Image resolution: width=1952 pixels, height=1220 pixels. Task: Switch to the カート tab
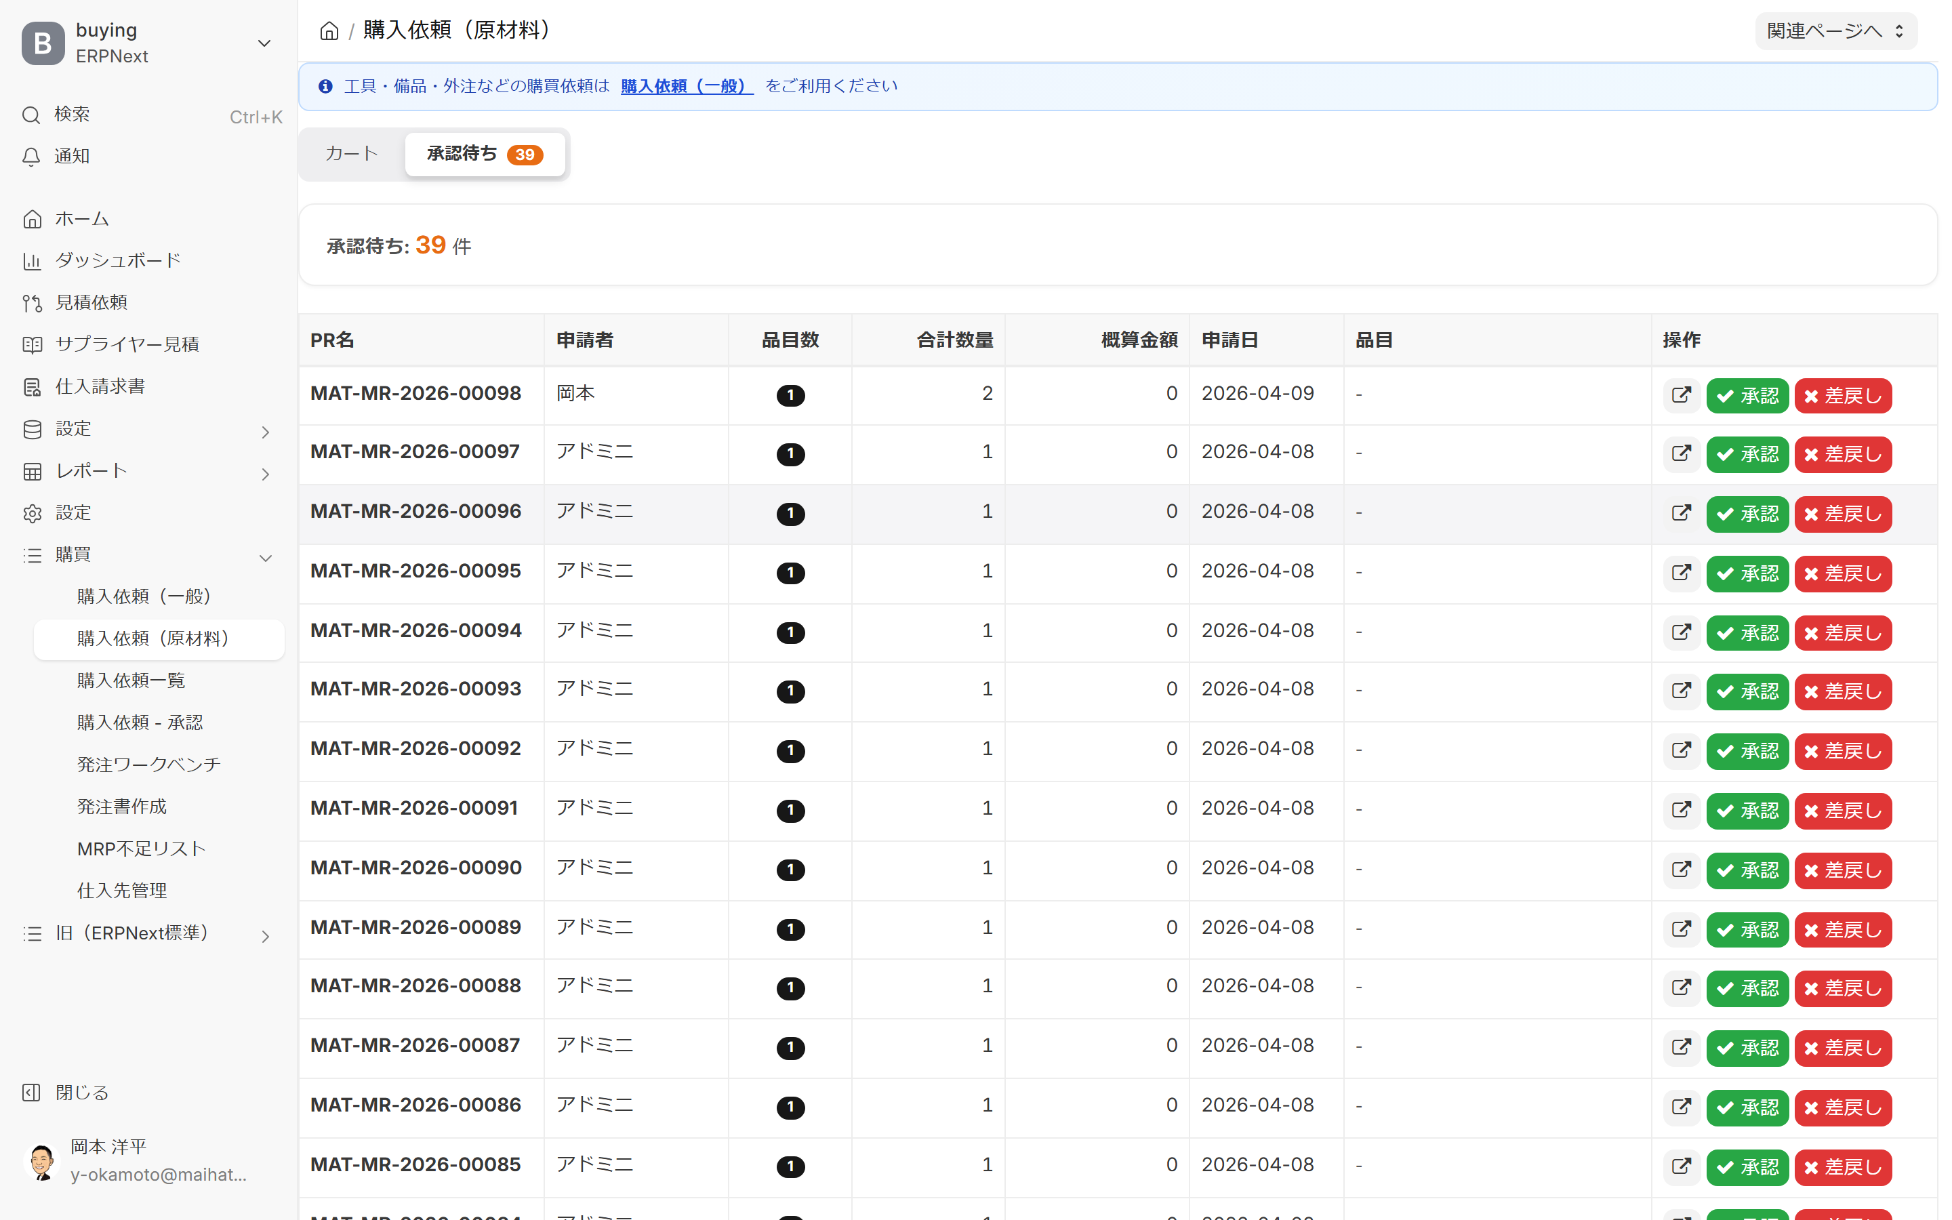point(352,153)
